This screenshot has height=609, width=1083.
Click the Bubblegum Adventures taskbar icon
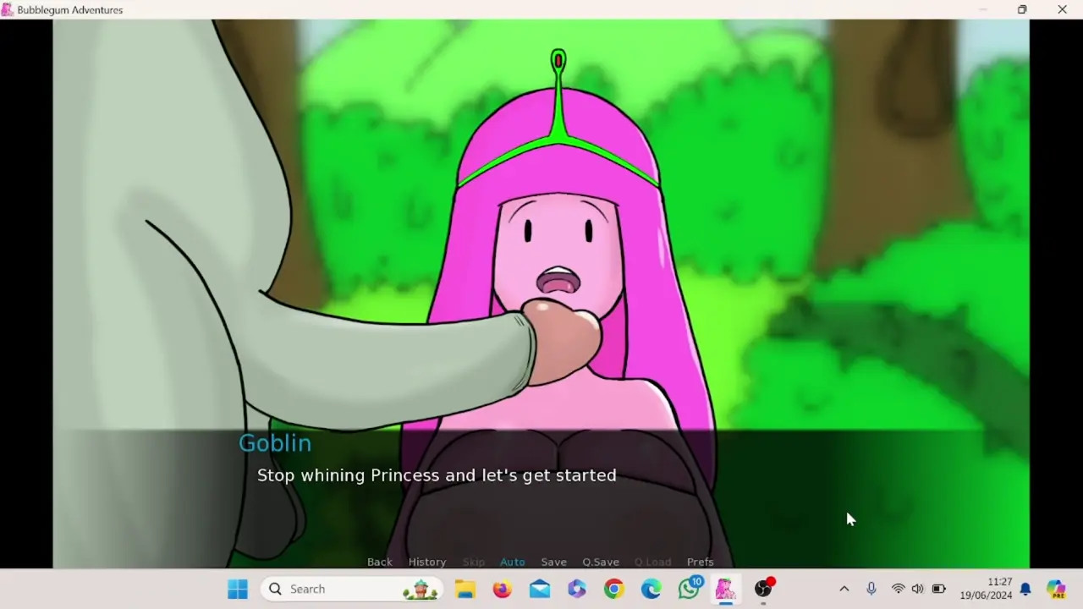[726, 589]
